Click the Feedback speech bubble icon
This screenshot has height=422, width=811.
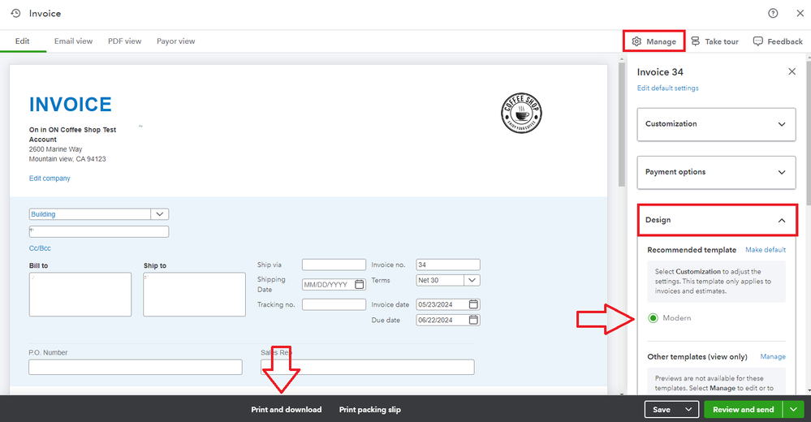tap(757, 41)
